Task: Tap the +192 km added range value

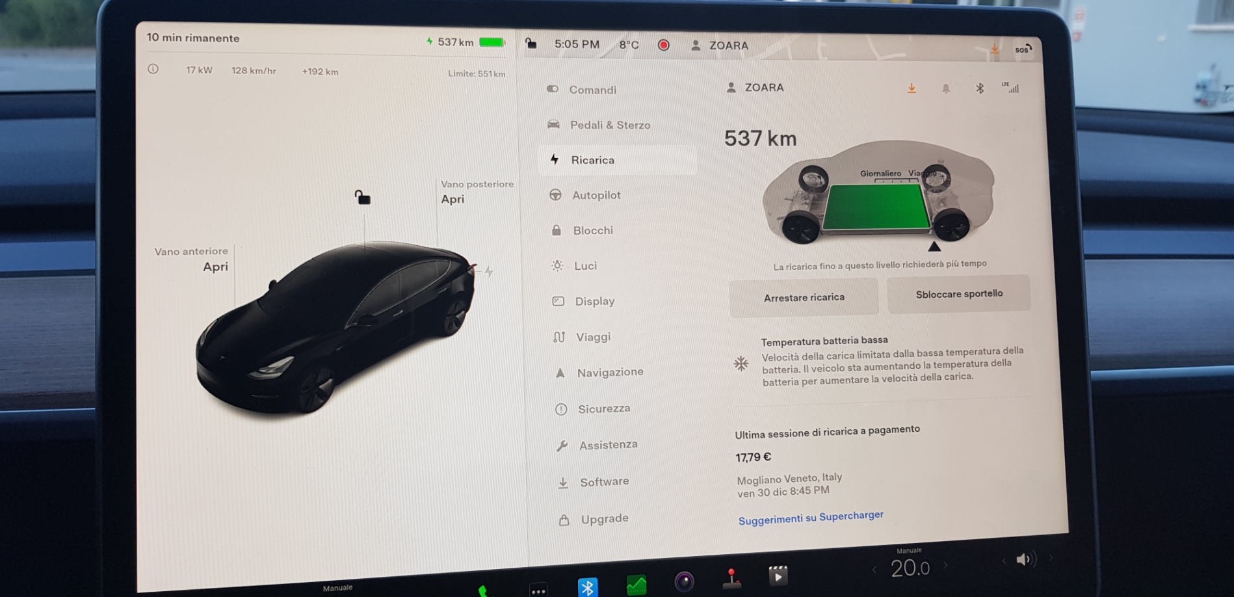Action: (320, 72)
